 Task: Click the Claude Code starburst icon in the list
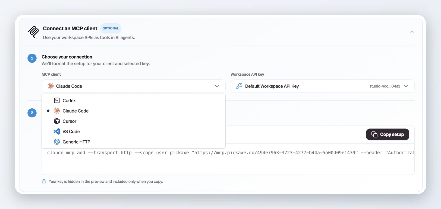[x=57, y=111]
